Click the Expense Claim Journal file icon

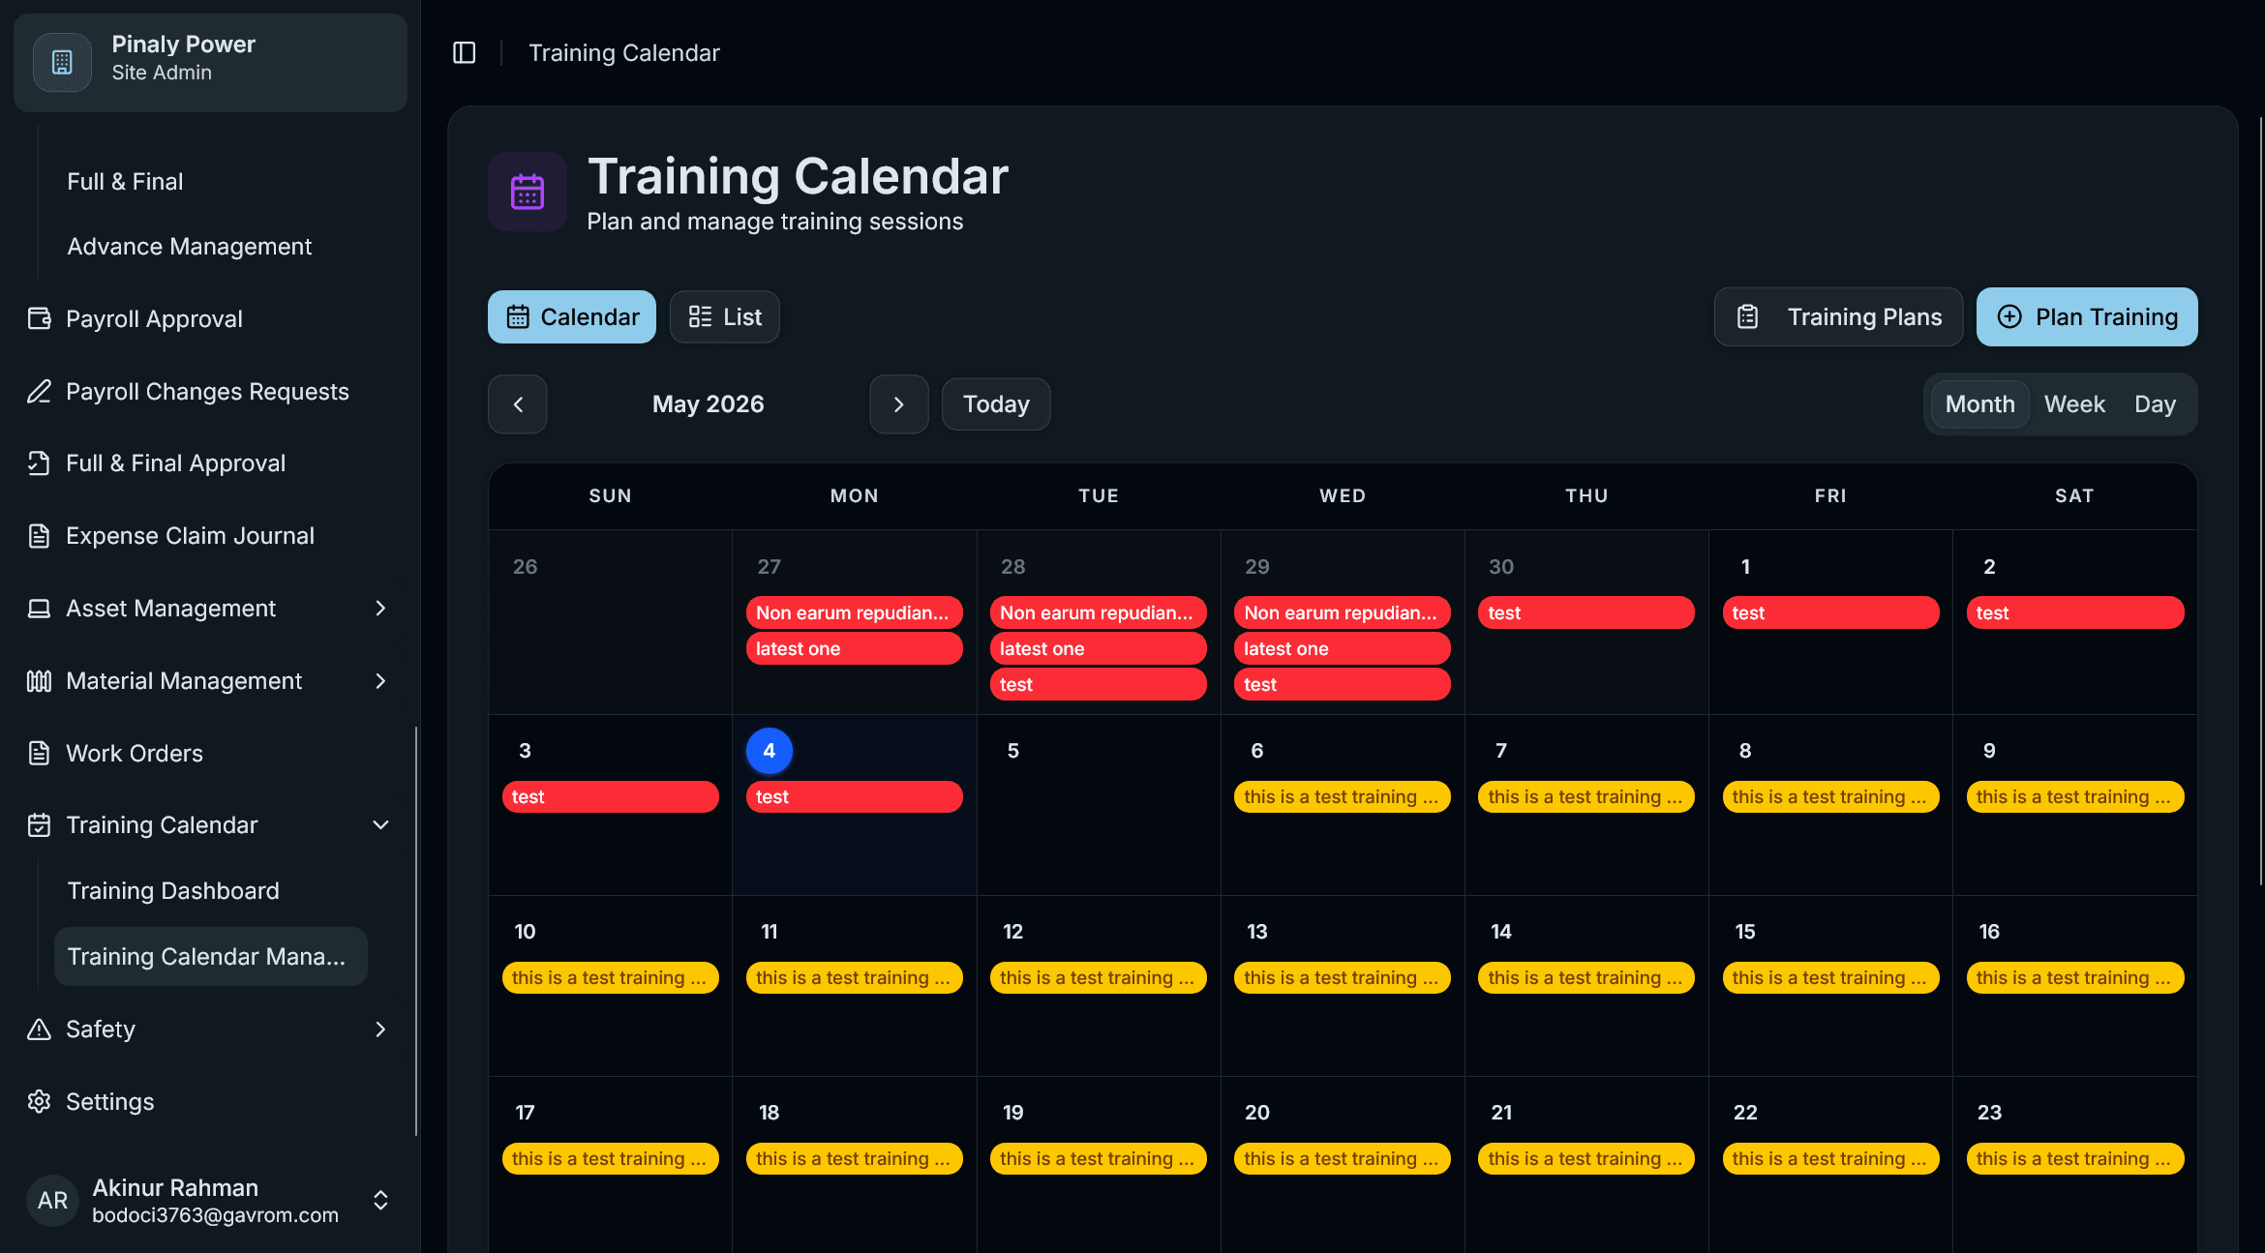39,535
